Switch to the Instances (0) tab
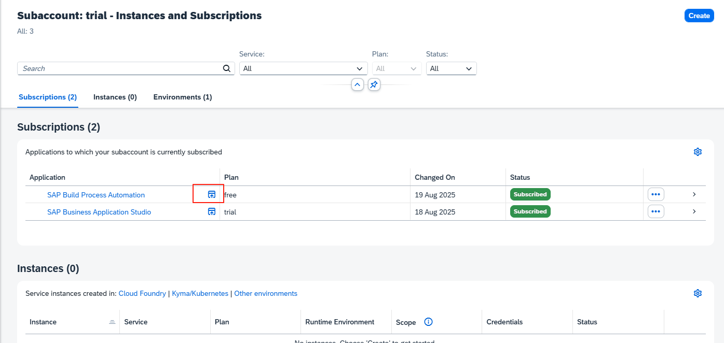724x343 pixels. coord(115,97)
